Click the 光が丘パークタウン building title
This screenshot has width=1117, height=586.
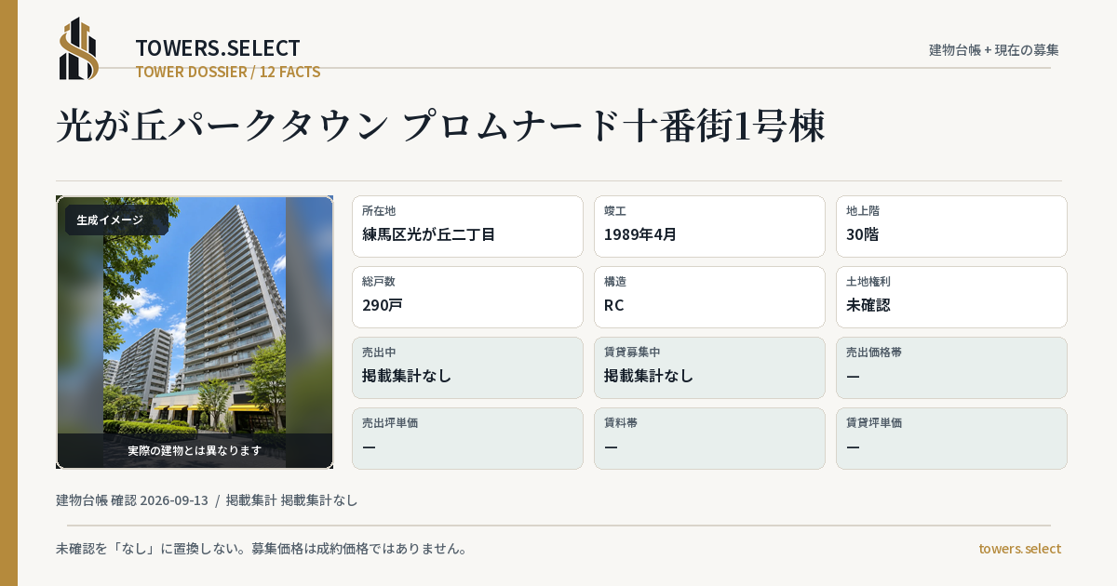[x=440, y=127]
